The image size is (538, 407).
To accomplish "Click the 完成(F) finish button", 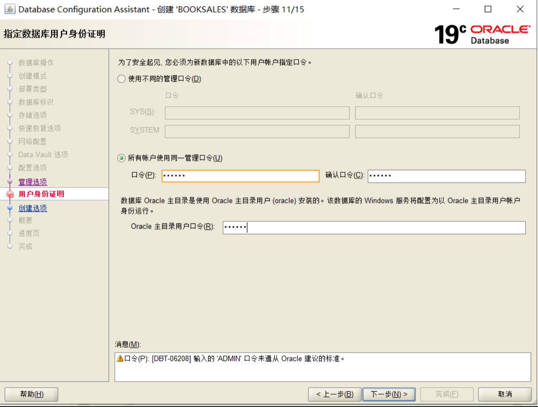I will 447,394.
